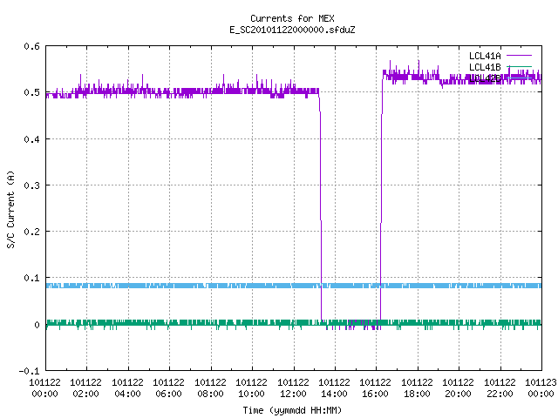Click the x-axis tick '101122 20:00'
The image size is (558, 418).
(458, 388)
